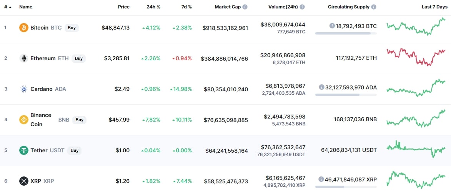Click info icon beside Bitcoin supply
Image resolution: width=451 pixels, height=196 pixels.
332,26
